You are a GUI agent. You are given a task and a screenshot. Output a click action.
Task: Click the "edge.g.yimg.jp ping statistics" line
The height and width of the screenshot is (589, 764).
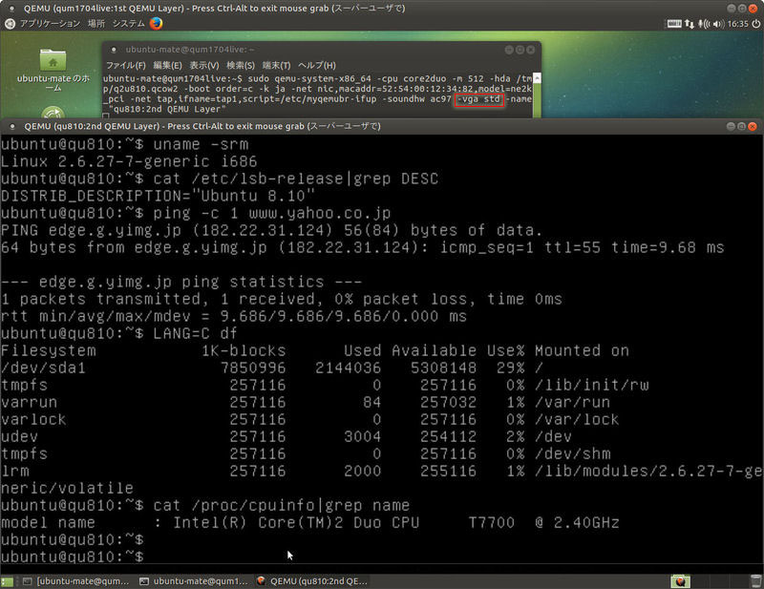coord(181,282)
